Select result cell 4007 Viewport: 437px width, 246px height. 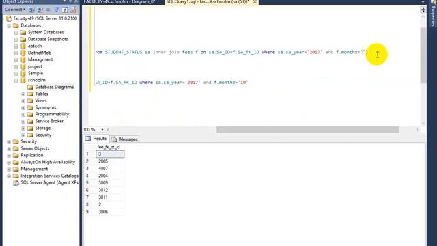point(110,169)
